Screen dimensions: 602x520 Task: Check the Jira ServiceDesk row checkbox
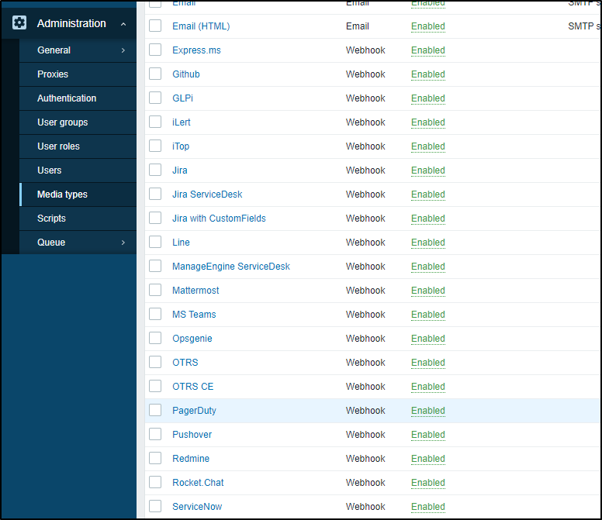(x=155, y=194)
